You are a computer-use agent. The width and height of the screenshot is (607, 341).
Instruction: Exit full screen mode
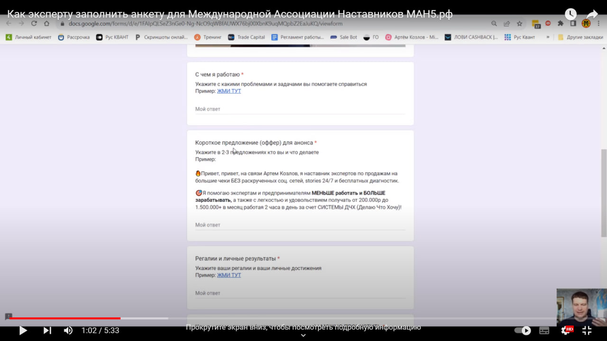587,331
